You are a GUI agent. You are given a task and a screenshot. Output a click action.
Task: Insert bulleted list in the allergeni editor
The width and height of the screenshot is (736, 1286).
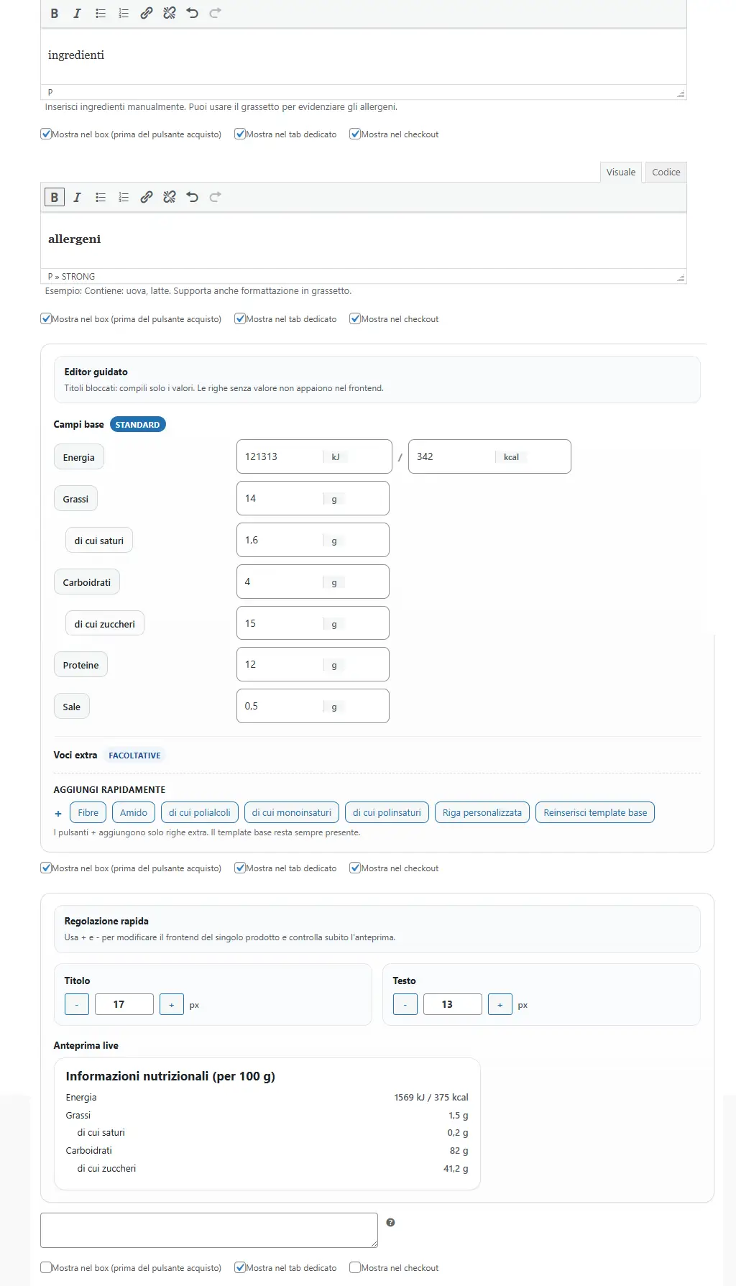tap(101, 197)
